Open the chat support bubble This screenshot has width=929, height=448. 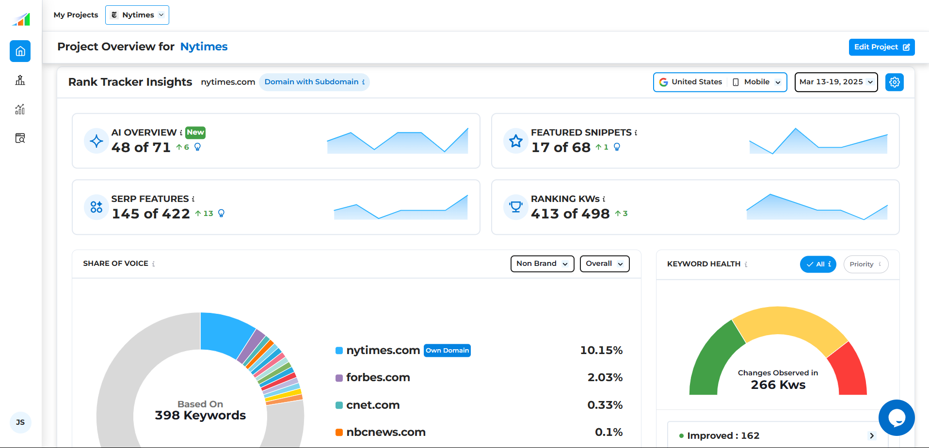tap(897, 417)
